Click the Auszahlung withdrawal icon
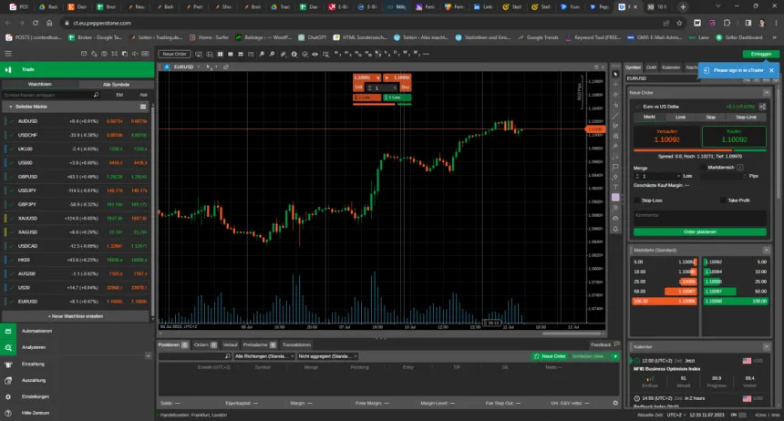Viewport: 784px width, 421px height. (8, 380)
